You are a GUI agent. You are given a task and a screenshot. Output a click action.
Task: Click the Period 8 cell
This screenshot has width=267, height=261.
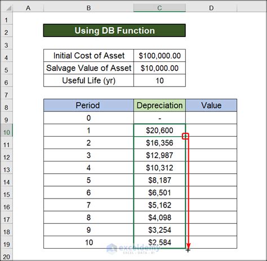click(88, 217)
